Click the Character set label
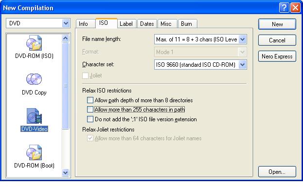This screenshot has height=187, width=303. pos(98,64)
